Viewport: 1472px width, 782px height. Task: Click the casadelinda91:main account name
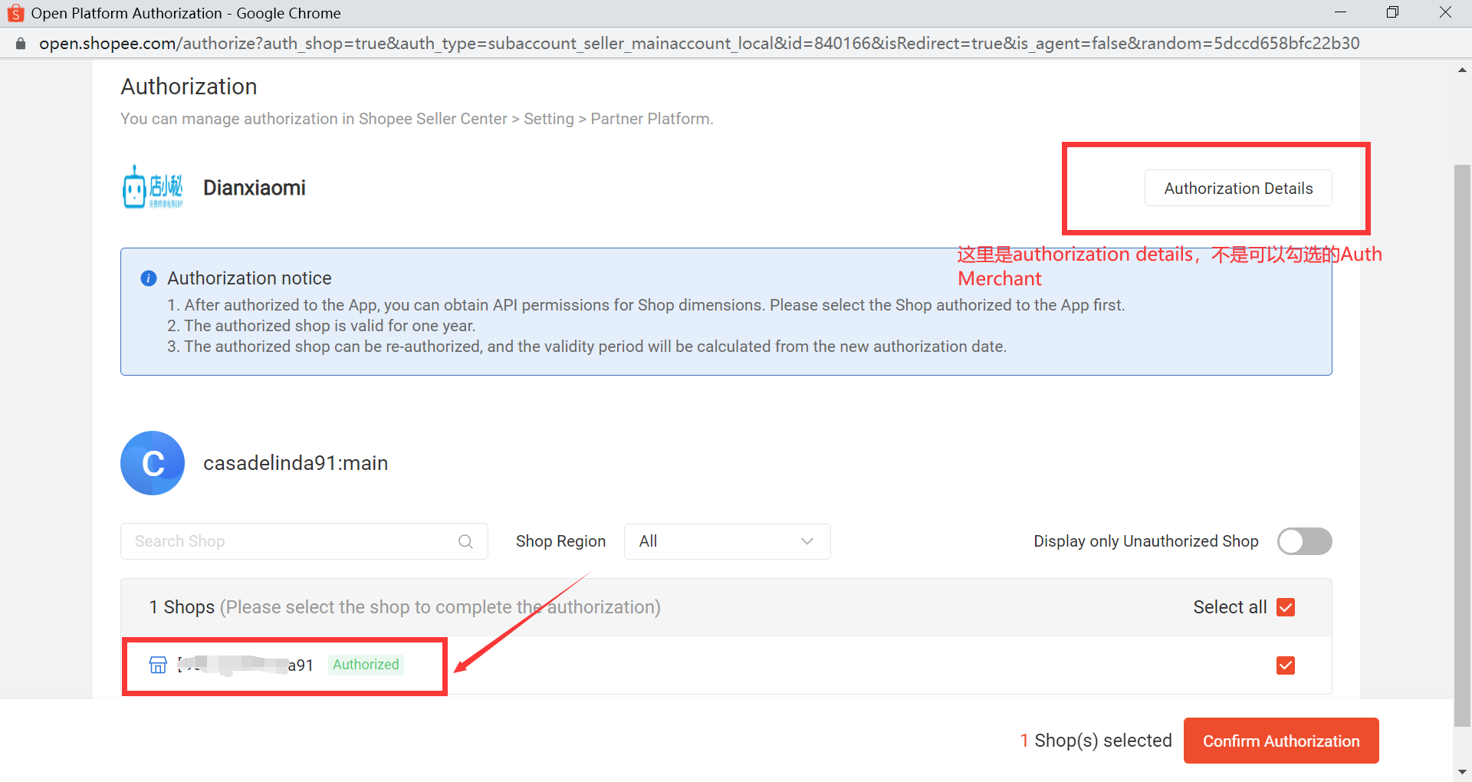[x=295, y=463]
